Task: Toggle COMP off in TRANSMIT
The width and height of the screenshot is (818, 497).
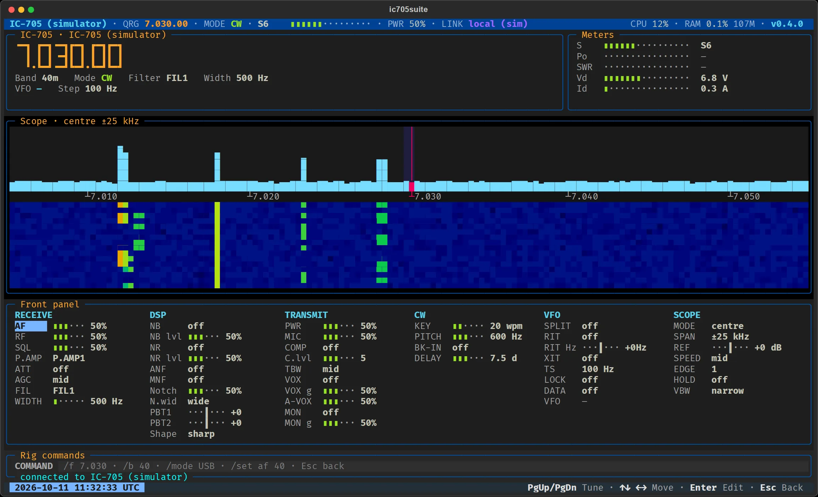Action: pos(330,347)
